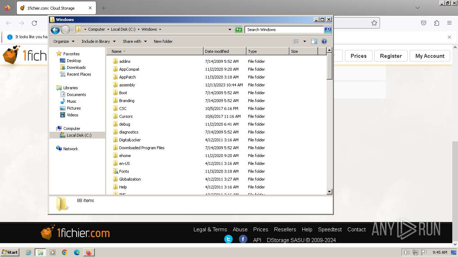Select the Fonts folder icon
The width and height of the screenshot is (458, 257).
(x=115, y=171)
